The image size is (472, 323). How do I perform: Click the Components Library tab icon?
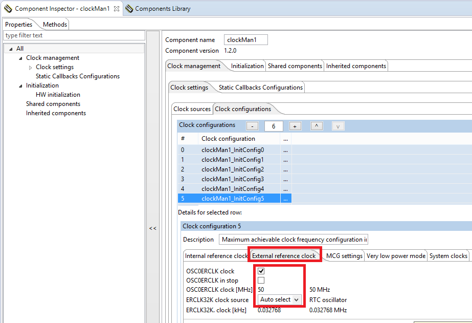[x=129, y=9]
